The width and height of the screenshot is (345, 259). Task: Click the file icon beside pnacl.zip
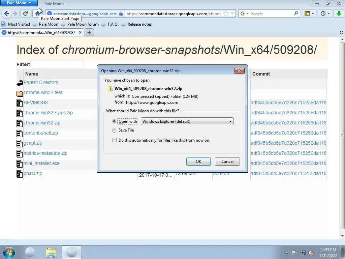point(20,174)
